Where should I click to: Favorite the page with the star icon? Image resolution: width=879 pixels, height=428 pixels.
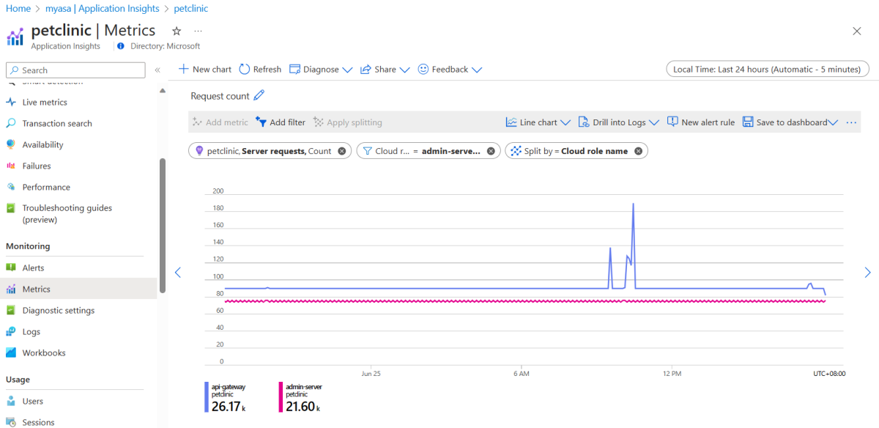[x=177, y=31]
